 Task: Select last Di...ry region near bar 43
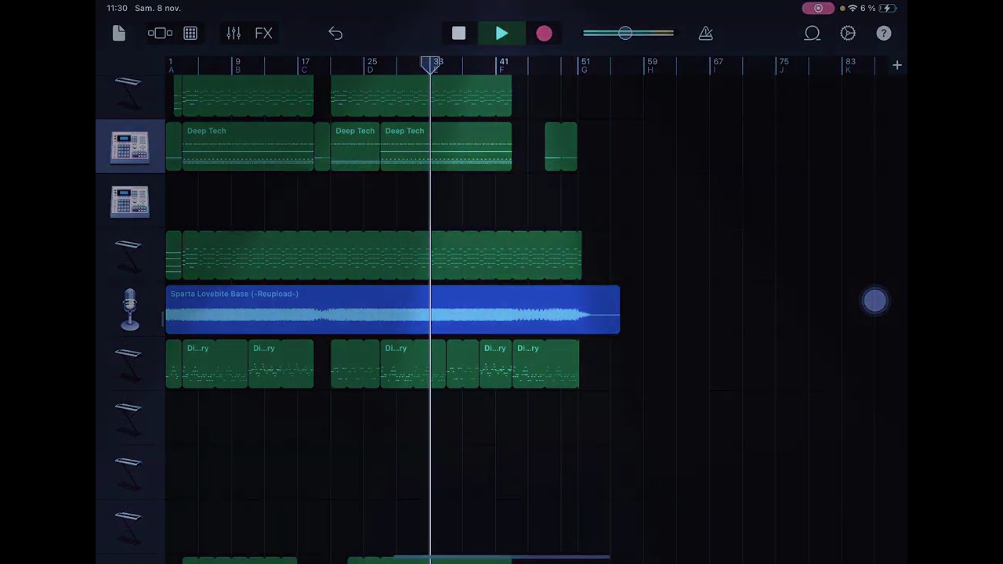(x=545, y=364)
